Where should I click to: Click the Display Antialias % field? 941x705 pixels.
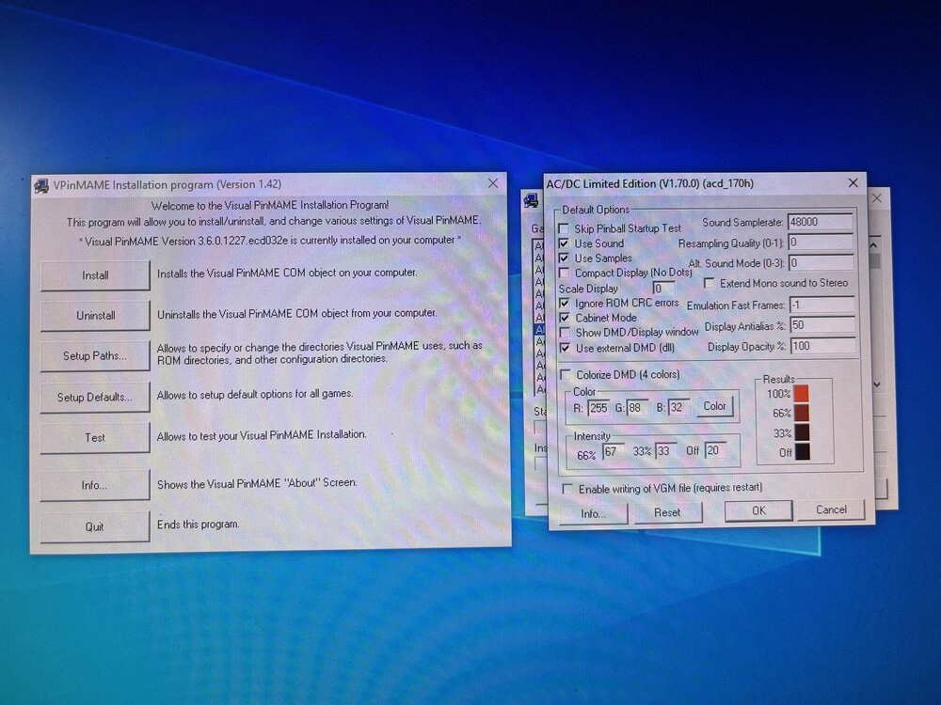[x=822, y=325]
